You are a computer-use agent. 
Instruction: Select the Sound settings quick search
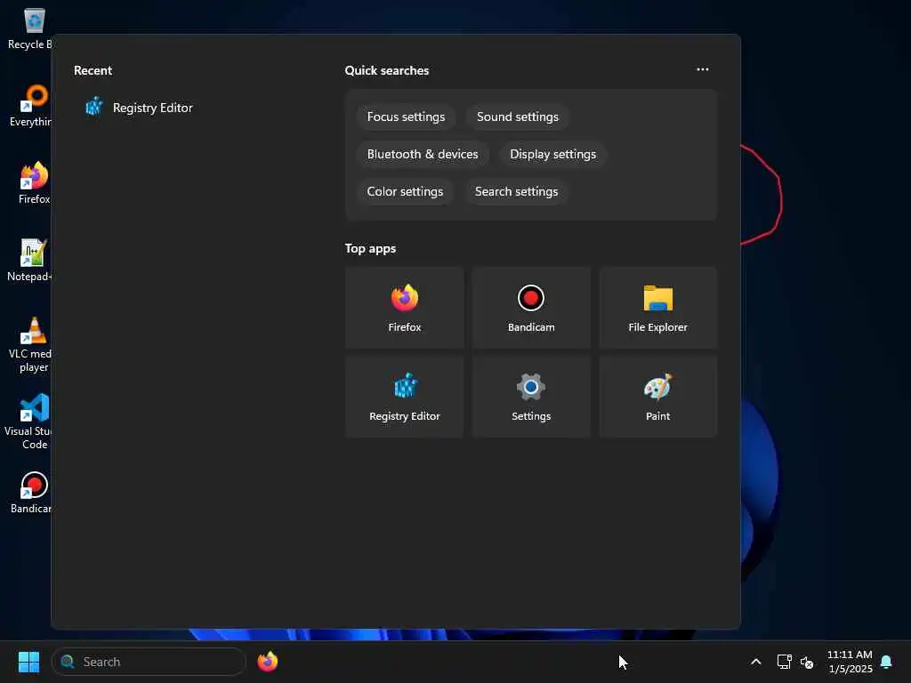point(517,117)
